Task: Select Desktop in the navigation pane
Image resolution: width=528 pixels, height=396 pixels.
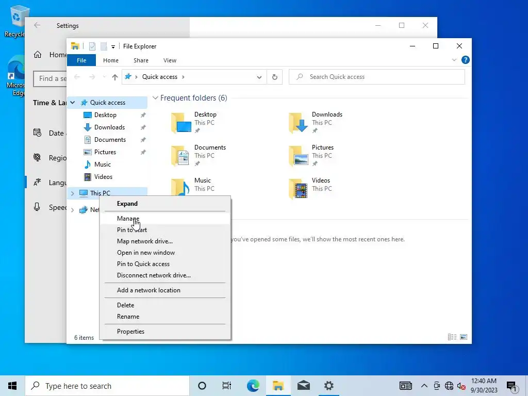Action: 105,115
